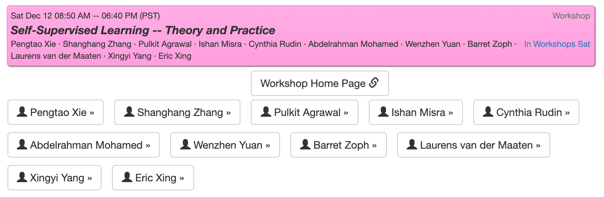This screenshot has height=197, width=604.
Task: Click the person icon beside Abdelrahman Mohamed
Action: coord(22,145)
